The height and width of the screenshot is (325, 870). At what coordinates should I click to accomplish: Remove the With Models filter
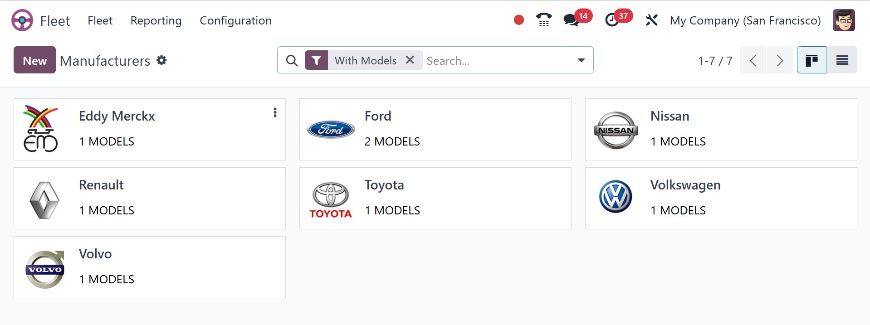point(410,60)
